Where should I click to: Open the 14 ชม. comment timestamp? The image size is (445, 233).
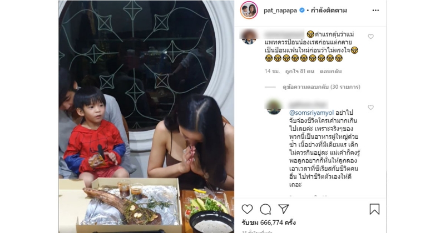tap(272, 72)
